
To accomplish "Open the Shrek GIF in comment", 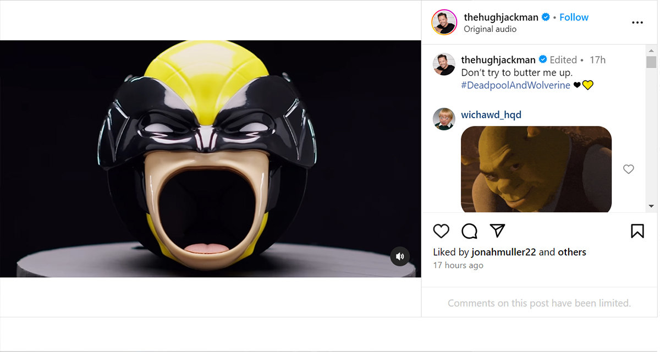I will [536, 169].
